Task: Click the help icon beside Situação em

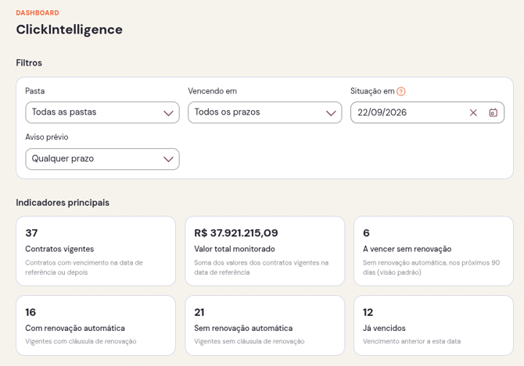Action: (400, 91)
